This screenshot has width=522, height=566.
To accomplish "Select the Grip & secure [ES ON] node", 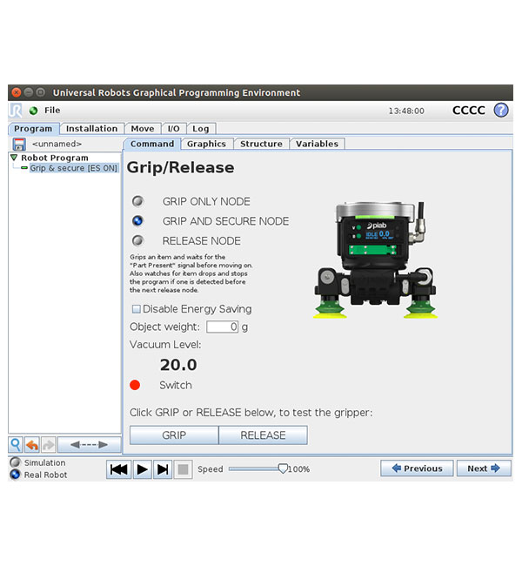I will [x=74, y=168].
